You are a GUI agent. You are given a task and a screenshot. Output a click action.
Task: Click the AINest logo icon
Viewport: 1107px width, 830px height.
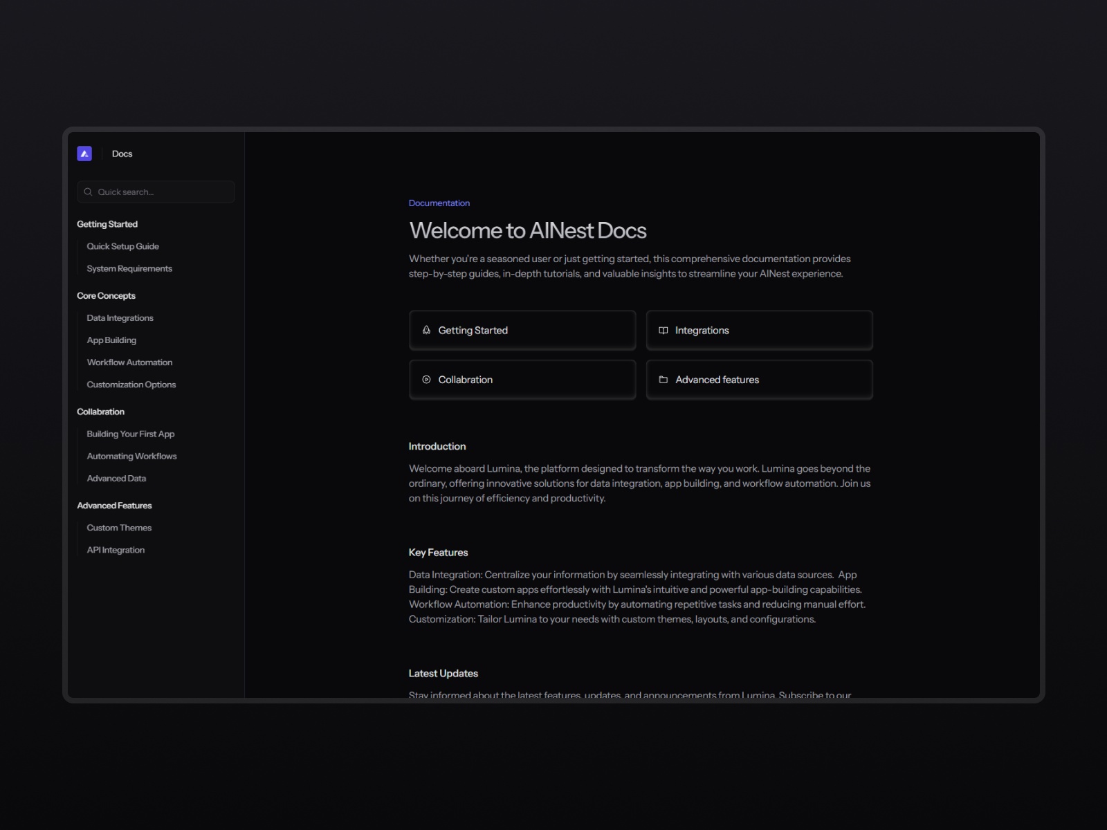pyautogui.click(x=84, y=153)
